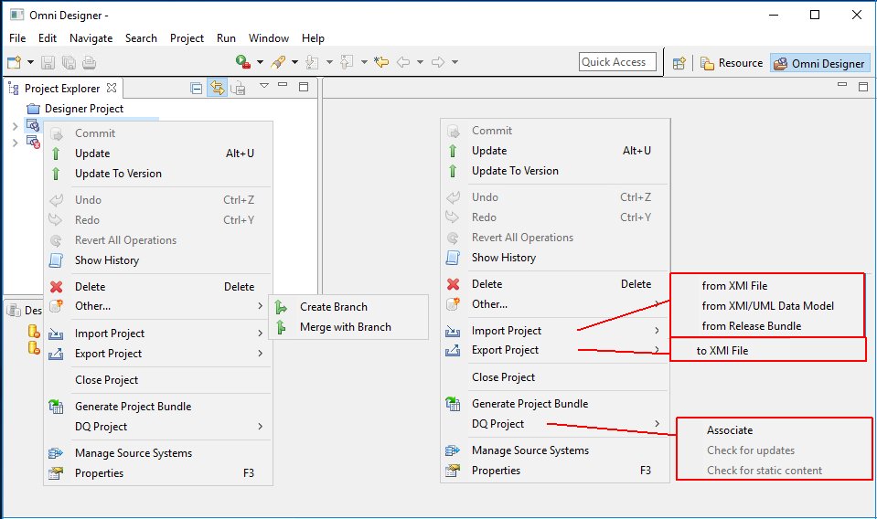Click the Last Edit Location icon
The image size is (877, 519).
[381, 62]
